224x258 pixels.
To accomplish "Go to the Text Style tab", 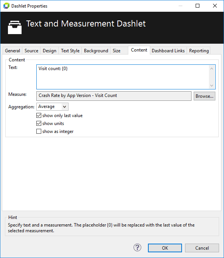I will (70, 51).
